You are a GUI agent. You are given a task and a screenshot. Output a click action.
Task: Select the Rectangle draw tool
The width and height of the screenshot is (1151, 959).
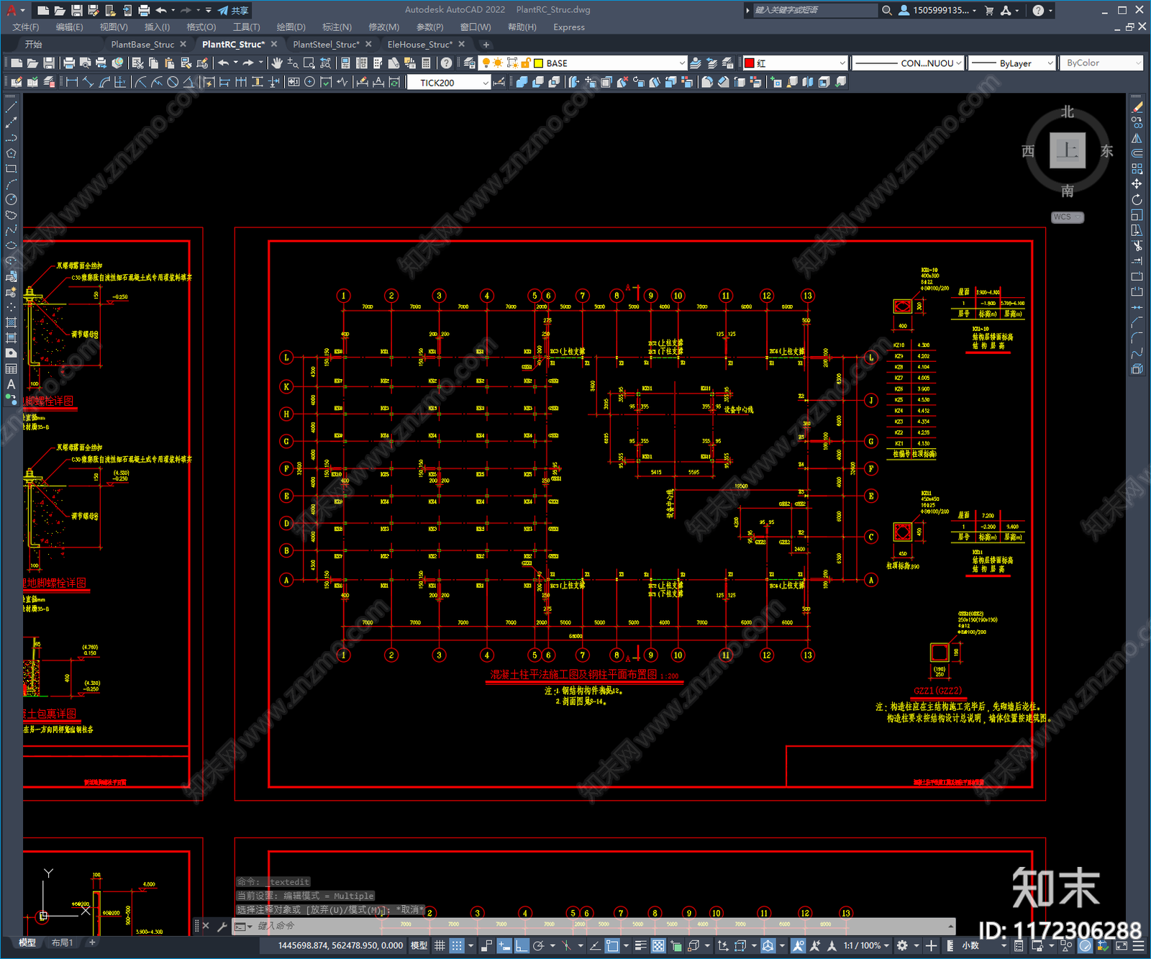pyautogui.click(x=11, y=169)
